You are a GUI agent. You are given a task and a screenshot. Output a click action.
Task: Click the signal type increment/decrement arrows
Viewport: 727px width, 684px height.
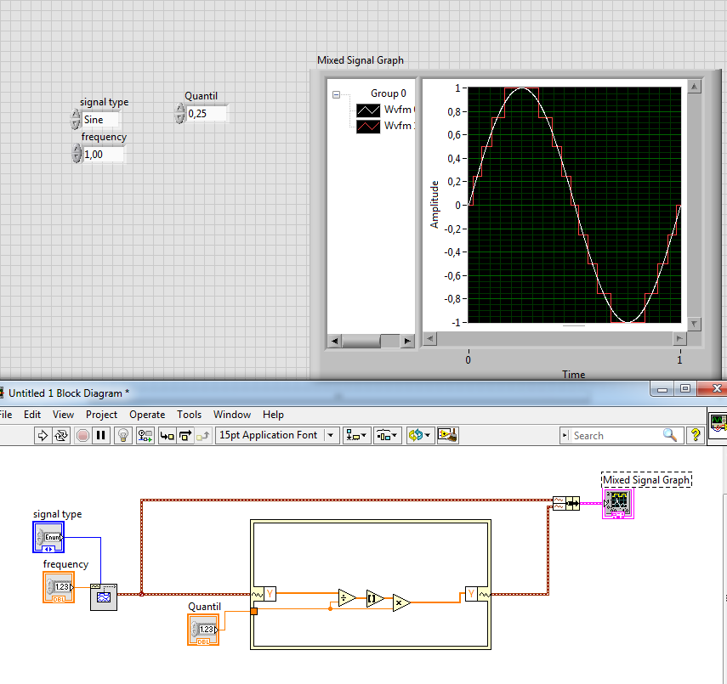click(76, 119)
